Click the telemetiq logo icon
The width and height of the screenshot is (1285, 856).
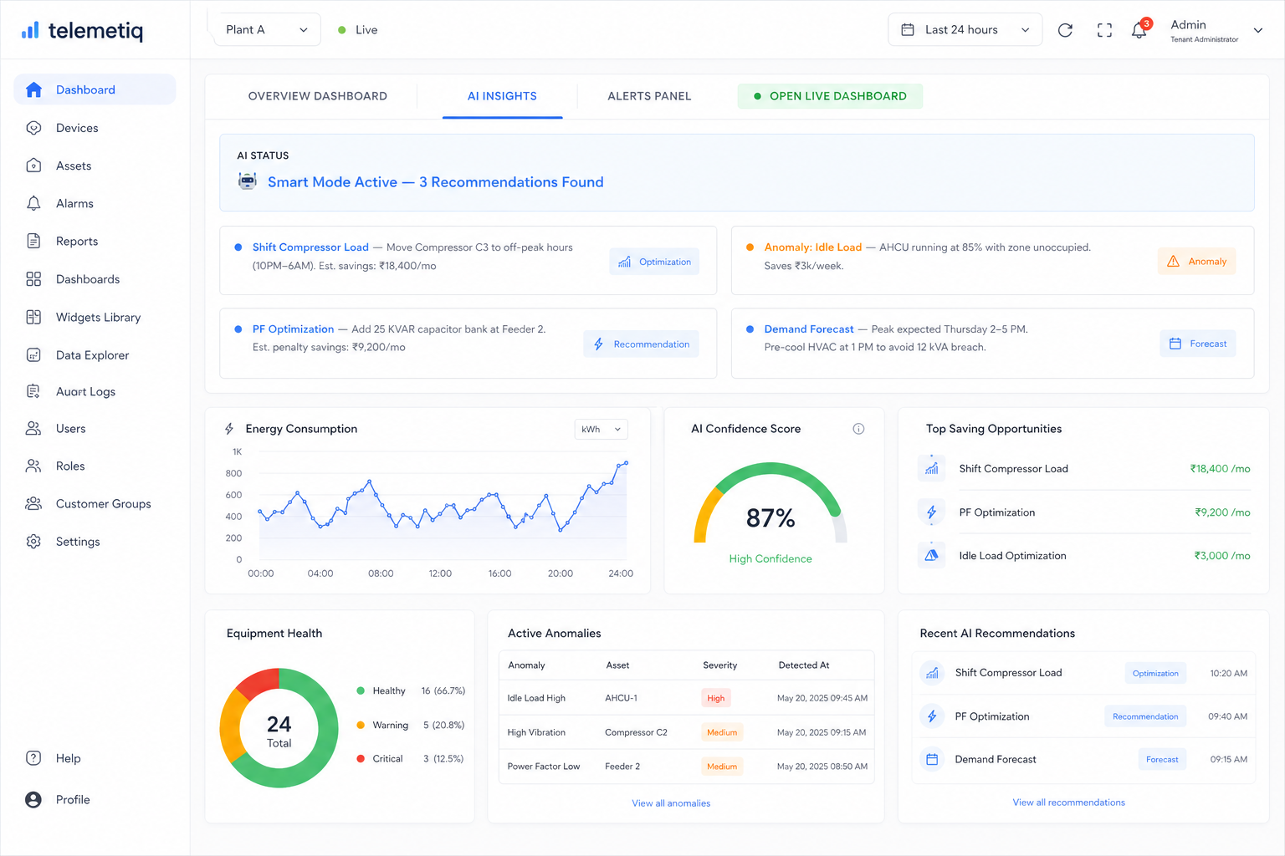coord(30,30)
